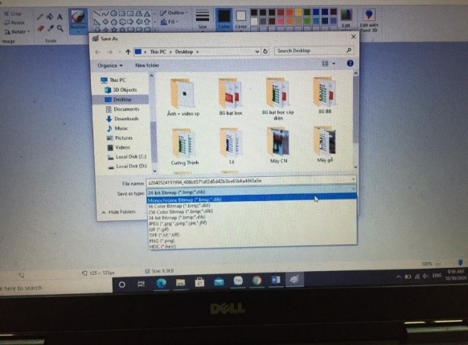Open File Explorer from the taskbar

point(180,282)
